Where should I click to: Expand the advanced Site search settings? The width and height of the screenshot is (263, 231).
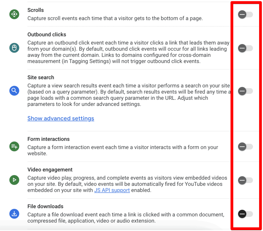[x=61, y=118]
